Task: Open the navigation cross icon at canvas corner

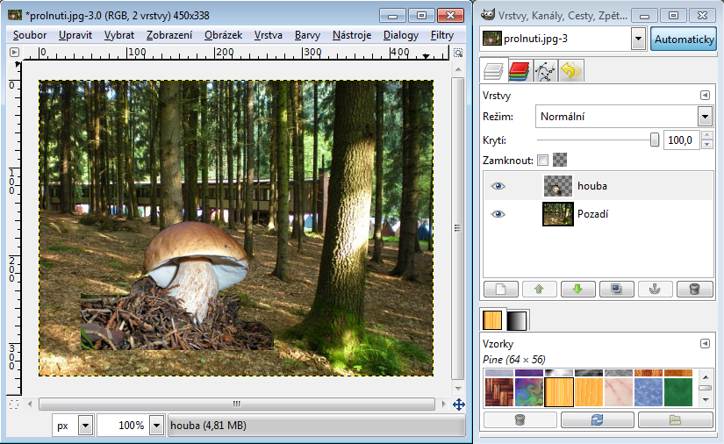Action: click(458, 405)
